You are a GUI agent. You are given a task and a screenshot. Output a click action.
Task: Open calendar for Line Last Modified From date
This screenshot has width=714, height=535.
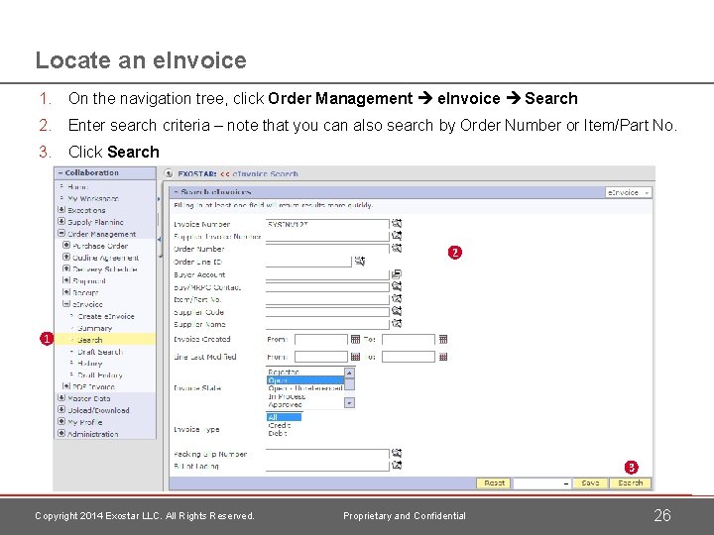pos(356,357)
